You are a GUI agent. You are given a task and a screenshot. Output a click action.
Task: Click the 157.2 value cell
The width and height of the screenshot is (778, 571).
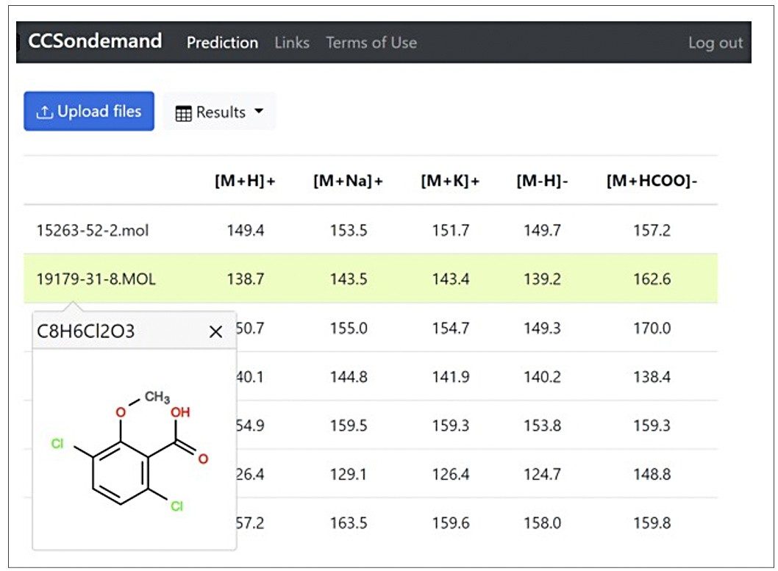coord(652,231)
